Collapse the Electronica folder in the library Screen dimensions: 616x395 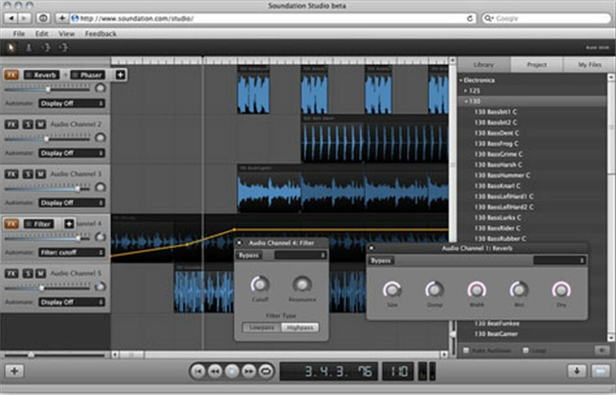coord(461,81)
